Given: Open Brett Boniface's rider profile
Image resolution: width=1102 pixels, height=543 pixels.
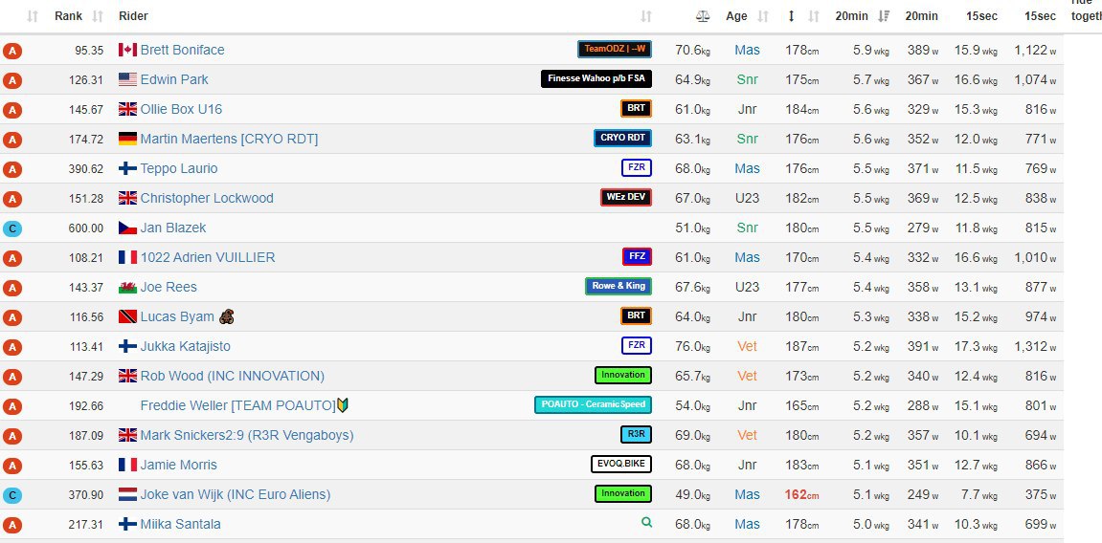Looking at the screenshot, I should (183, 50).
